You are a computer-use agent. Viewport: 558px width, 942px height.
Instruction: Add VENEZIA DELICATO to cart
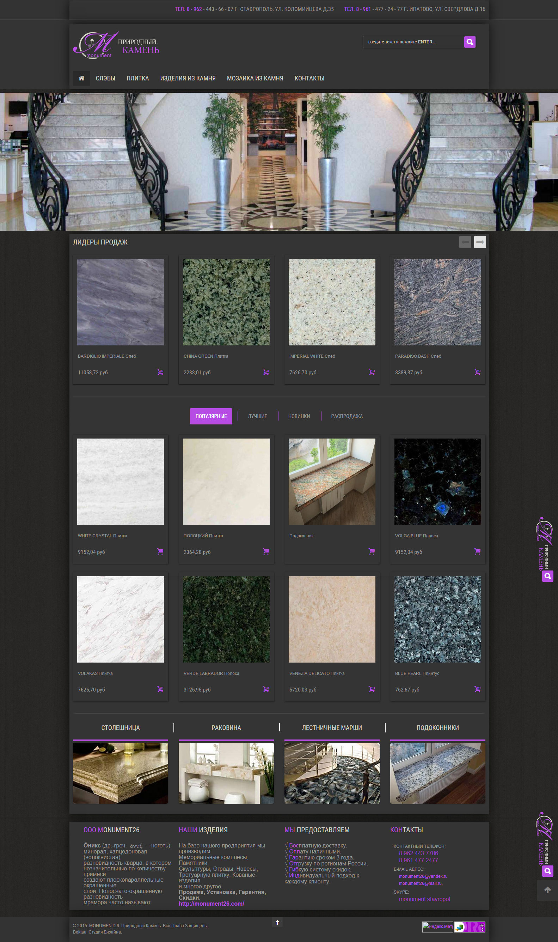372,689
